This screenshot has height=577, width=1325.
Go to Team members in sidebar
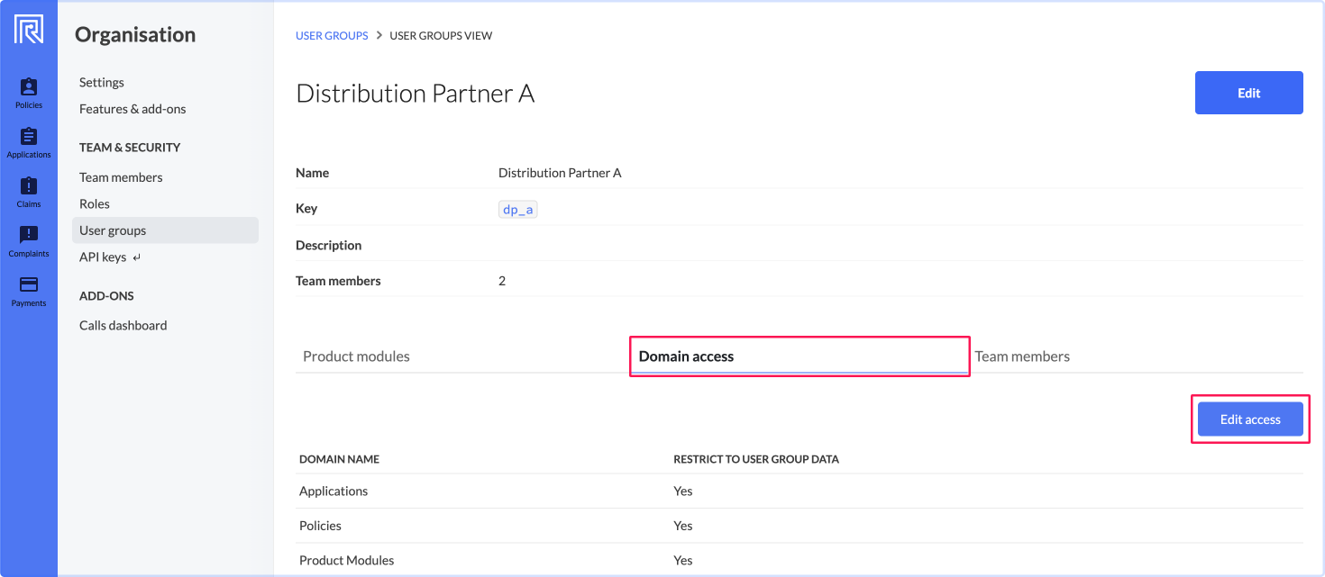[121, 177]
